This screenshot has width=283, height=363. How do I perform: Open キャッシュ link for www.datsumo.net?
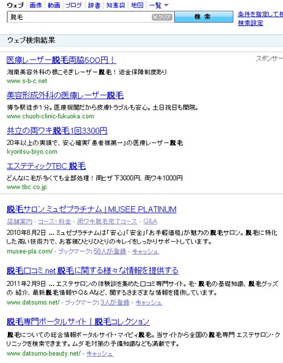pyautogui.click(x=149, y=302)
